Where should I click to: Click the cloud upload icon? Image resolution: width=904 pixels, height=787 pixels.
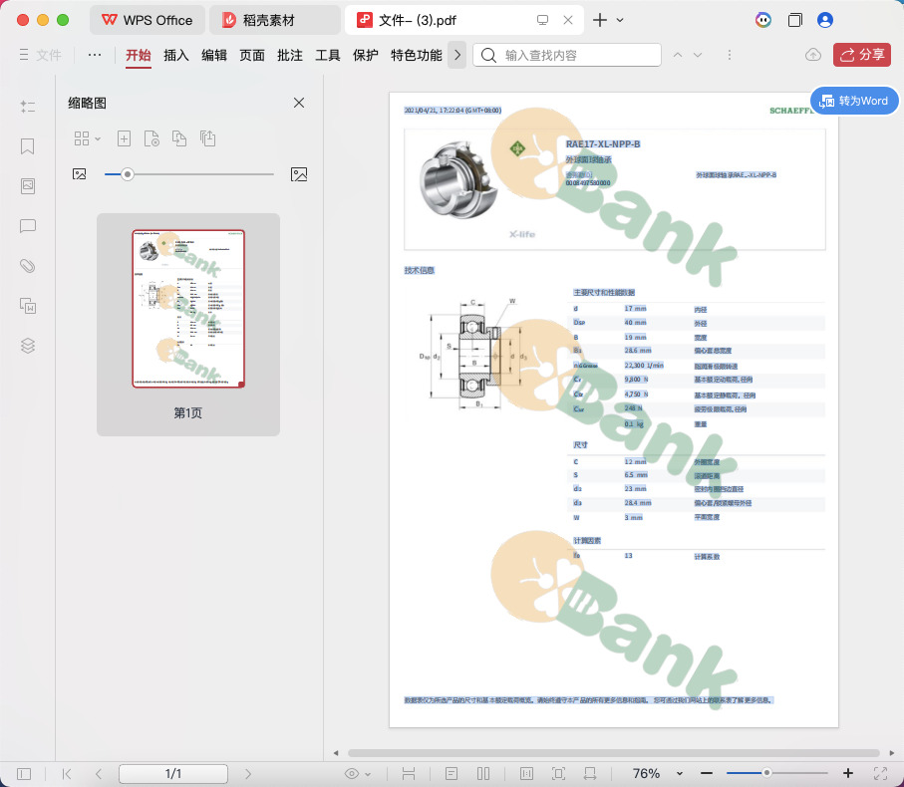[813, 55]
